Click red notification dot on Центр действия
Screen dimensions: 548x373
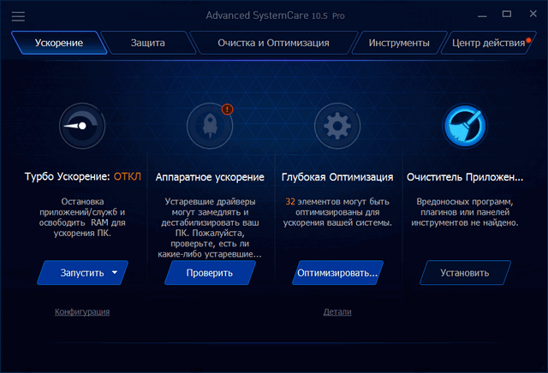pyautogui.click(x=528, y=40)
